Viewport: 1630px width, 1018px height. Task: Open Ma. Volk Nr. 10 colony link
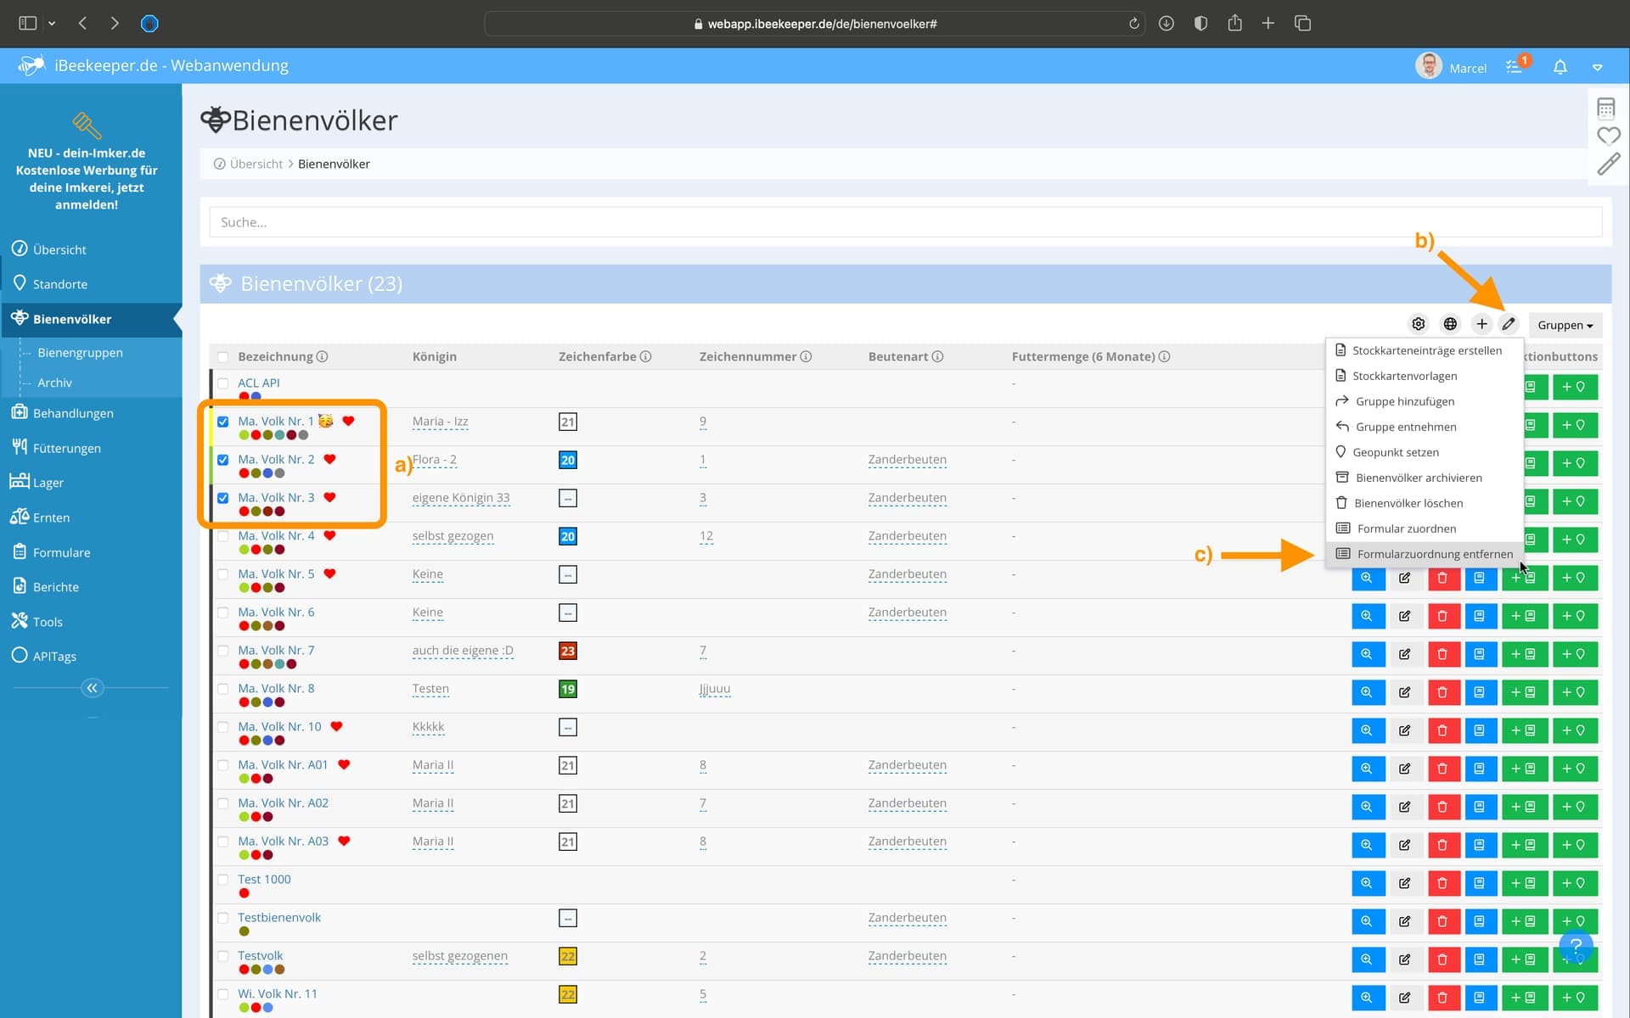tap(279, 726)
